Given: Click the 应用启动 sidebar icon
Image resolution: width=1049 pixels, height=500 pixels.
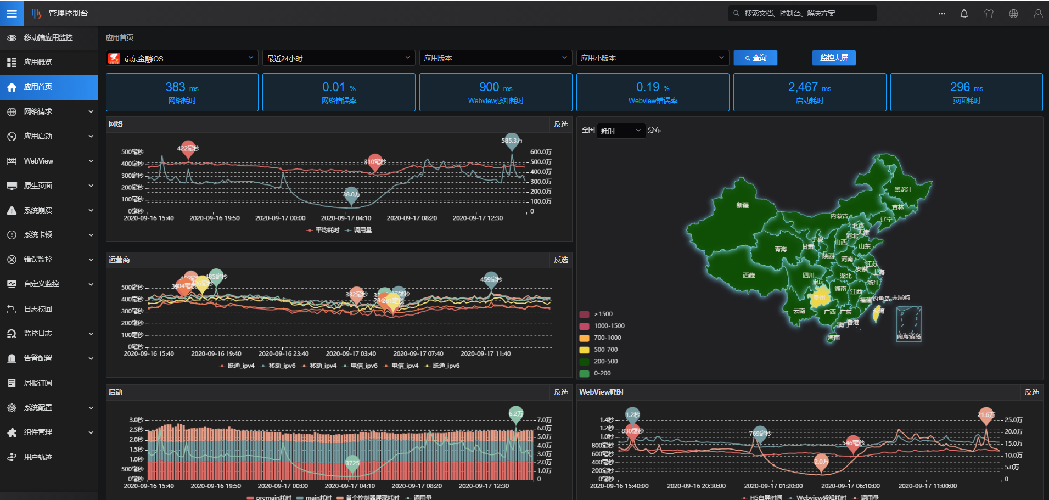Looking at the screenshot, I should (12, 137).
